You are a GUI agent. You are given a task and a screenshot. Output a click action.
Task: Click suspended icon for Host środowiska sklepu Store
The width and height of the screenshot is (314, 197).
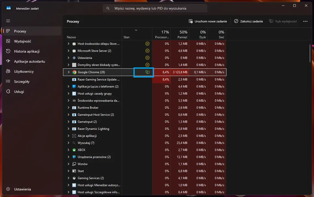click(147, 44)
